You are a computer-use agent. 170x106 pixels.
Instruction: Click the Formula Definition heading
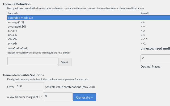tap(17, 4)
